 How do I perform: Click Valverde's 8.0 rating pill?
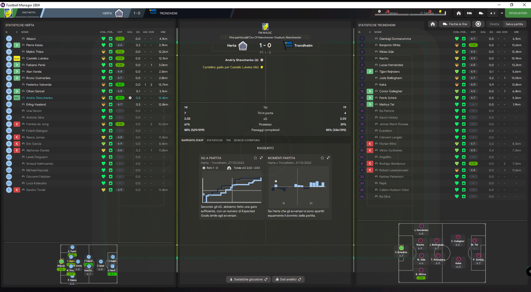pyautogui.click(x=120, y=84)
